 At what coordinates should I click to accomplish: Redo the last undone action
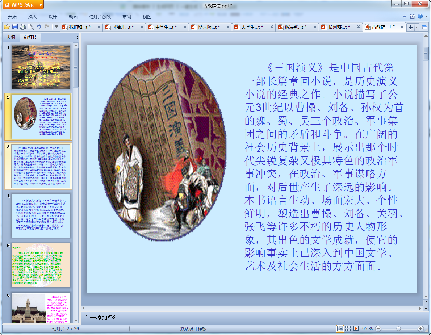pyautogui.click(x=47, y=27)
